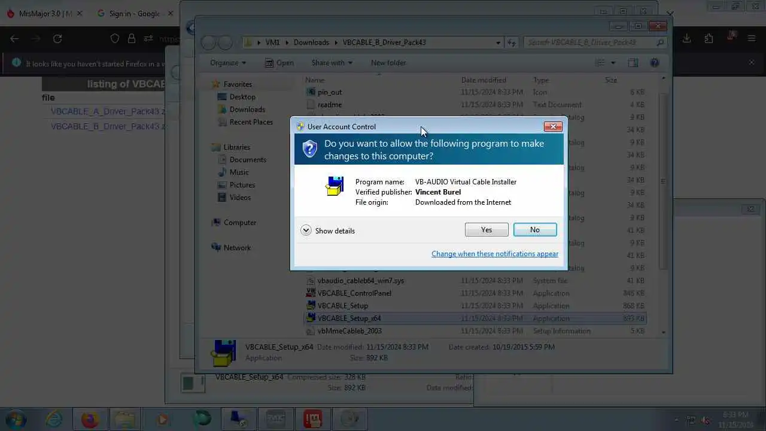Select VBCABLE_B_Driver_Pack43 in the breadcrumb
The image size is (766, 431).
tap(384, 43)
